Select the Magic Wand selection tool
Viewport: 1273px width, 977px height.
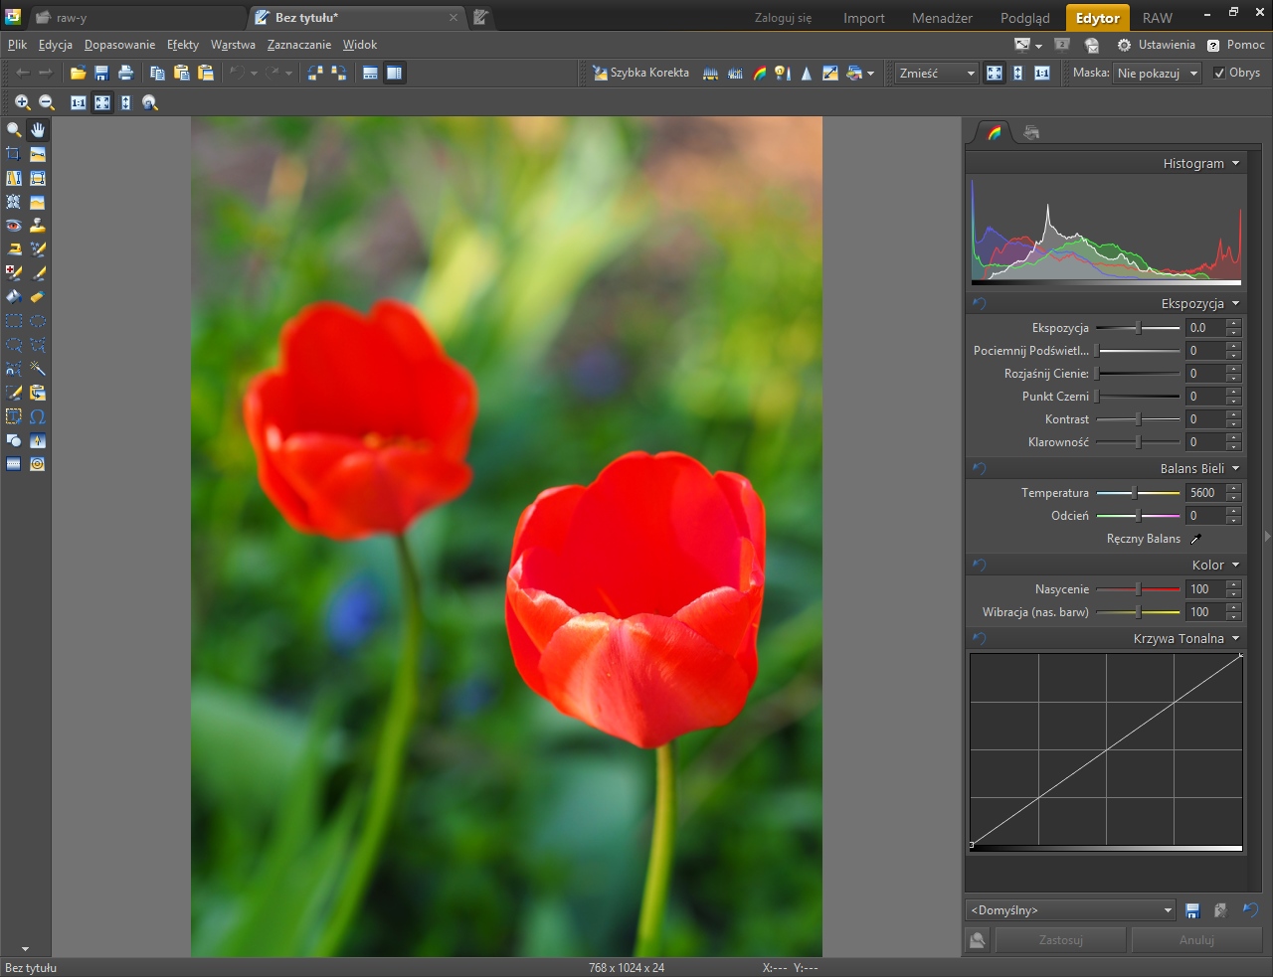pyautogui.click(x=38, y=369)
